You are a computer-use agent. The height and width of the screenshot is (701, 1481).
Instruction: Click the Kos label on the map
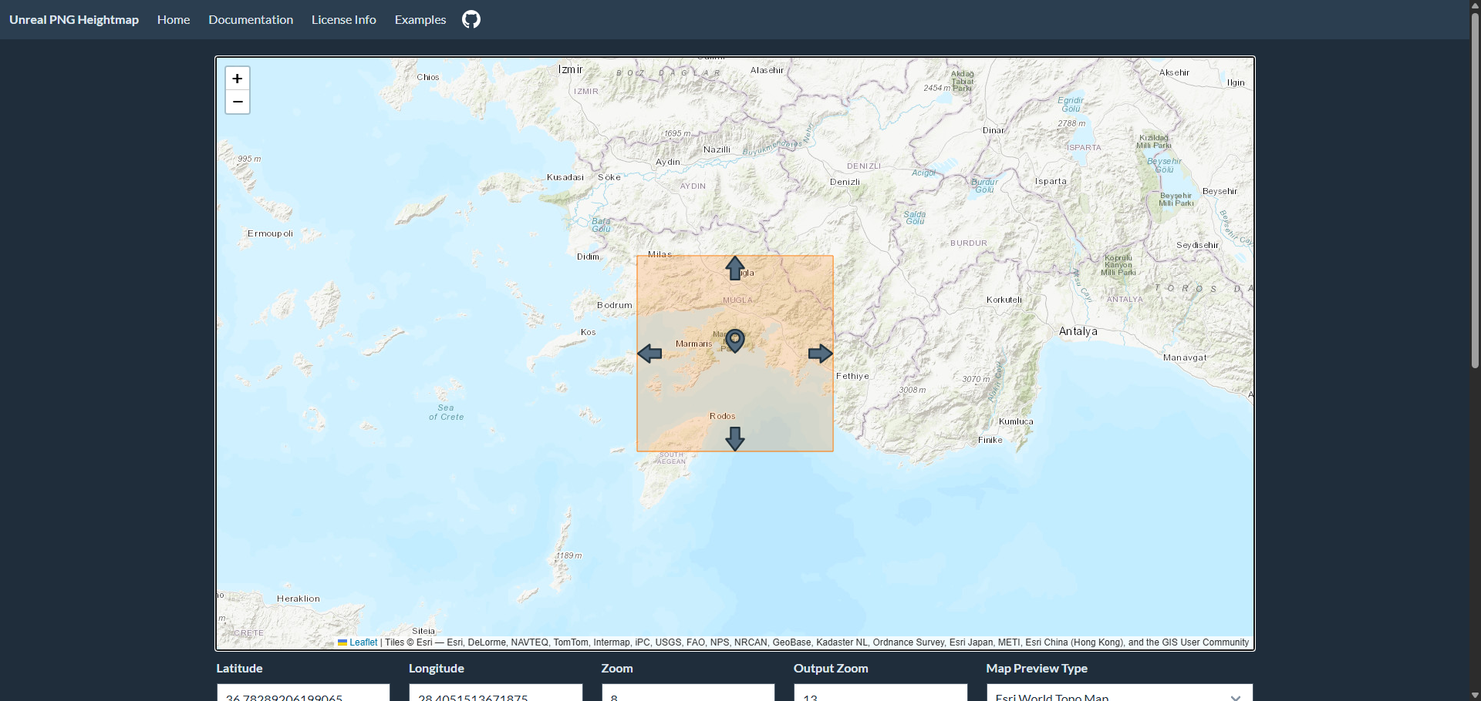589,332
